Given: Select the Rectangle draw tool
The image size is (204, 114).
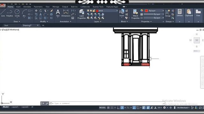Looking at the screenshot, I should click(x=29, y=11).
